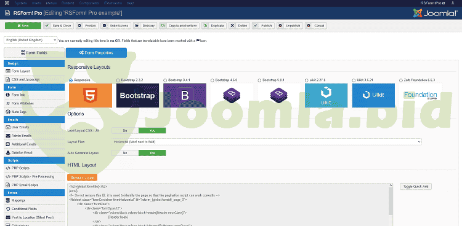Select UIkit 3.6.21 layout radio button
This screenshot has height=226, width=462.
pos(354,80)
